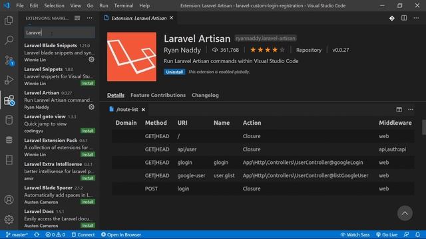
Task: Click Connect in the status bar
Action: [83, 234]
